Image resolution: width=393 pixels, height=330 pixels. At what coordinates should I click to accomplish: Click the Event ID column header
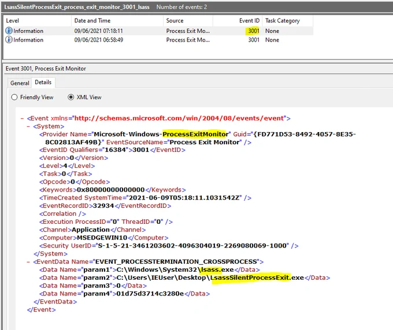pos(238,21)
